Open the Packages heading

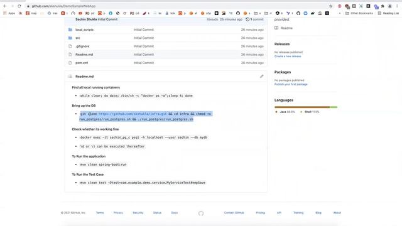point(283,72)
